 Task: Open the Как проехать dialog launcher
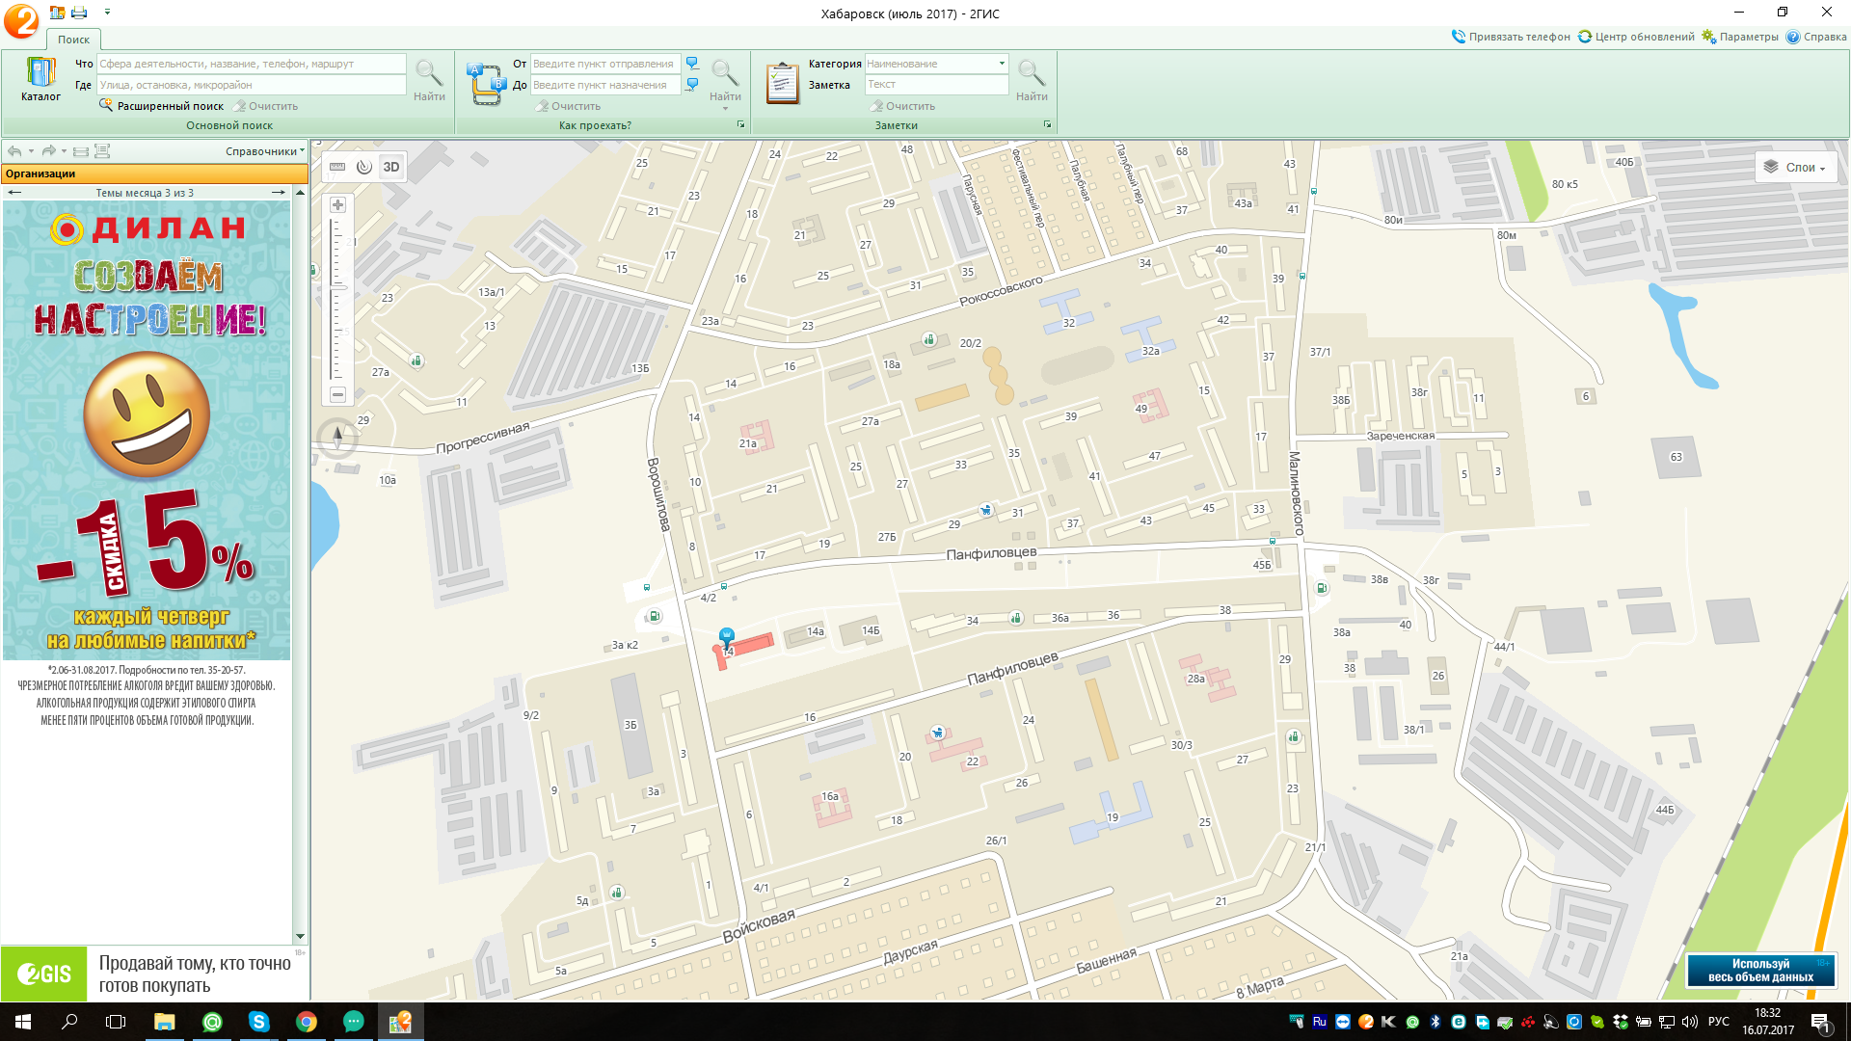tap(741, 125)
